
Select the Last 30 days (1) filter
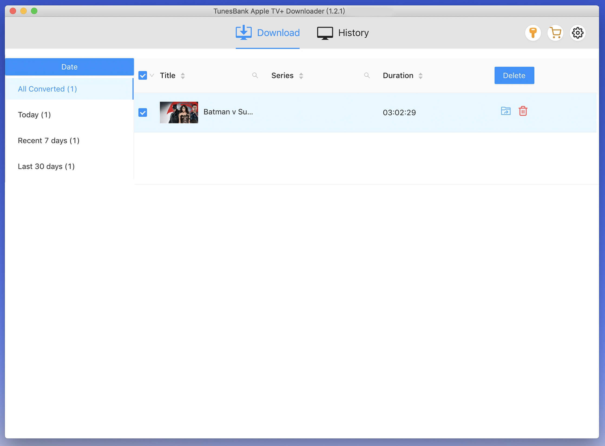click(45, 166)
